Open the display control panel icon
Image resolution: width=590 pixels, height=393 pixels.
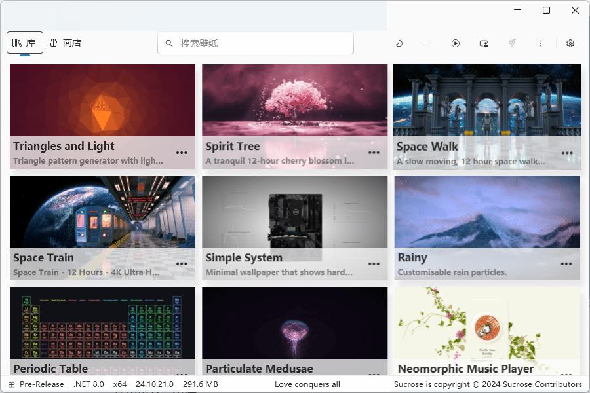484,43
